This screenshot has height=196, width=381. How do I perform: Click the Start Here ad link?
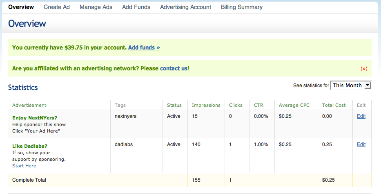coord(24,166)
